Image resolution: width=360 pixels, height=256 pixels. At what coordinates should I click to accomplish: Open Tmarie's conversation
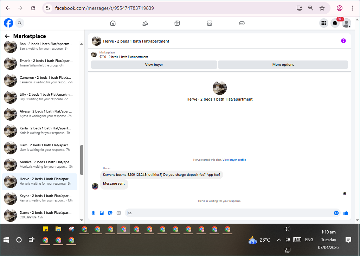tap(40, 63)
